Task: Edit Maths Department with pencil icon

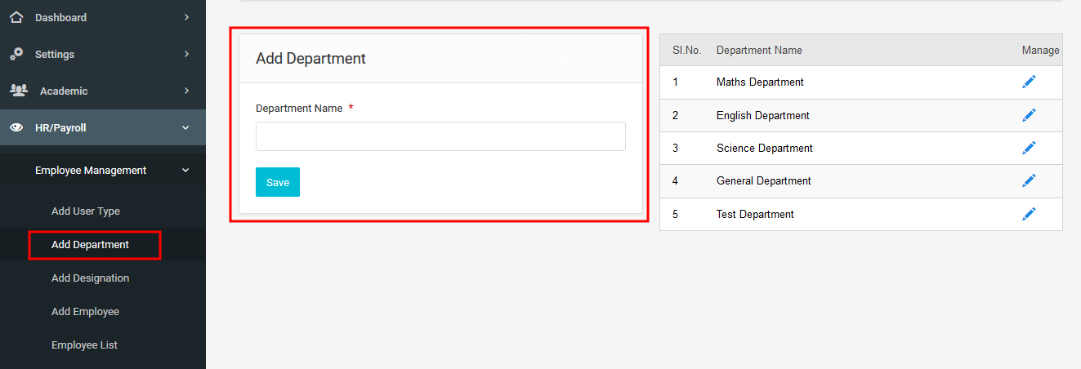Action: coord(1029,82)
